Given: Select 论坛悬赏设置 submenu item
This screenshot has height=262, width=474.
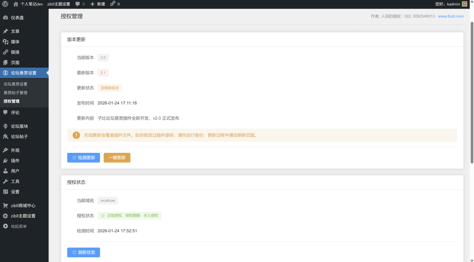Looking at the screenshot, I should tap(15, 84).
